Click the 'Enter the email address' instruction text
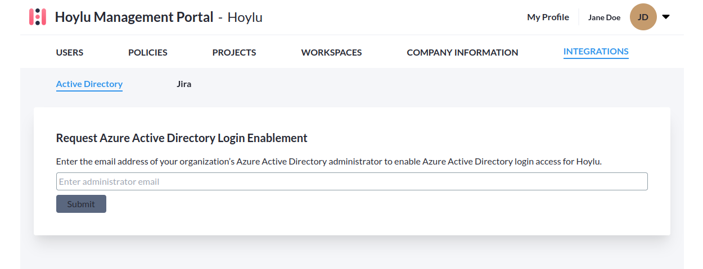 click(329, 162)
